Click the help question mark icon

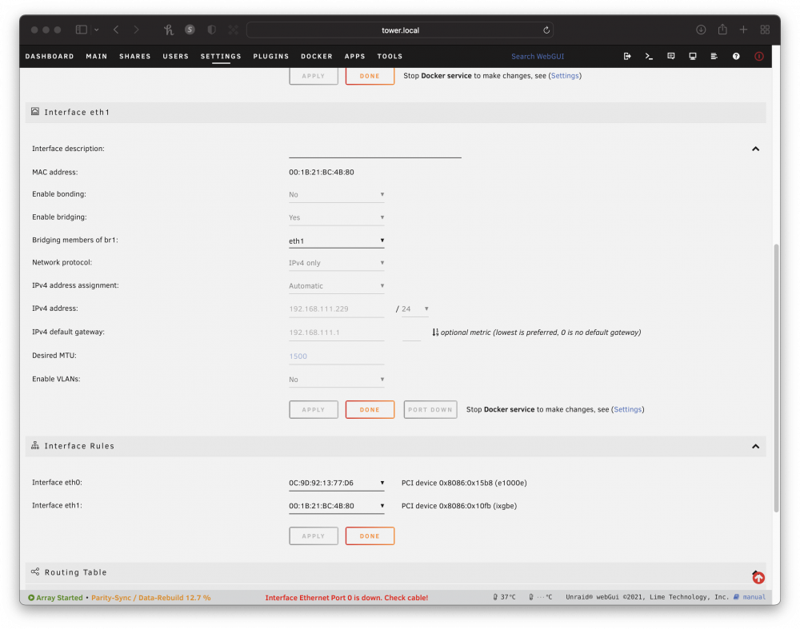(736, 56)
